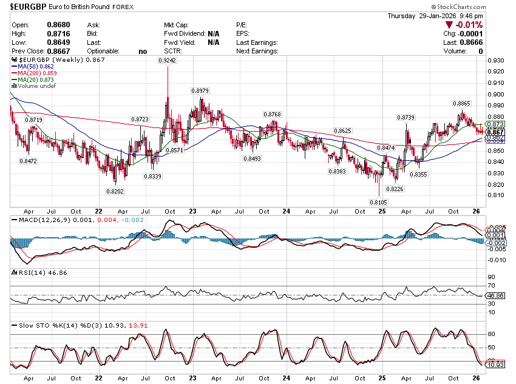
Task: Click the 10.93 stochastic value tag
Action: coord(495,365)
